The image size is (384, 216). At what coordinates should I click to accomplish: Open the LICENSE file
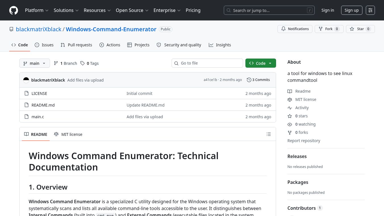pos(39,94)
